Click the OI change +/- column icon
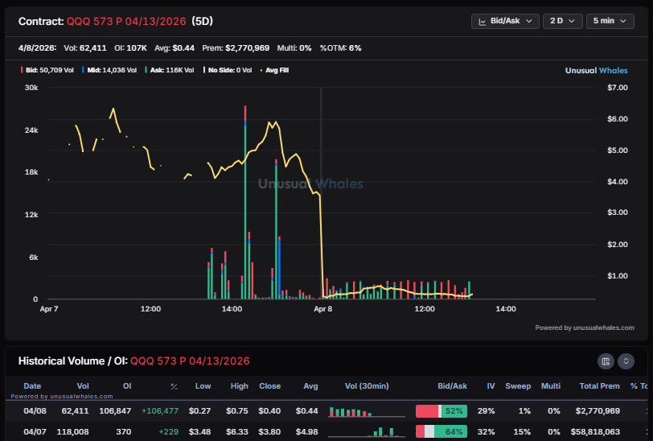This screenshot has width=653, height=441. 174,386
